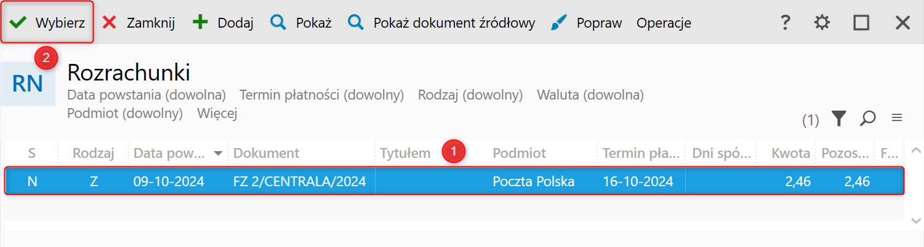Screen dimensions: 924x247
Task: Open the Operacje menu
Action: click(664, 23)
